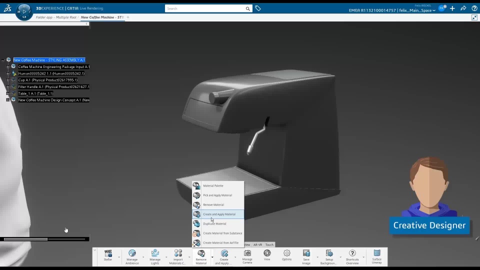The height and width of the screenshot is (270, 480).
Task: Click the share arrow icon
Action: (x=463, y=8)
